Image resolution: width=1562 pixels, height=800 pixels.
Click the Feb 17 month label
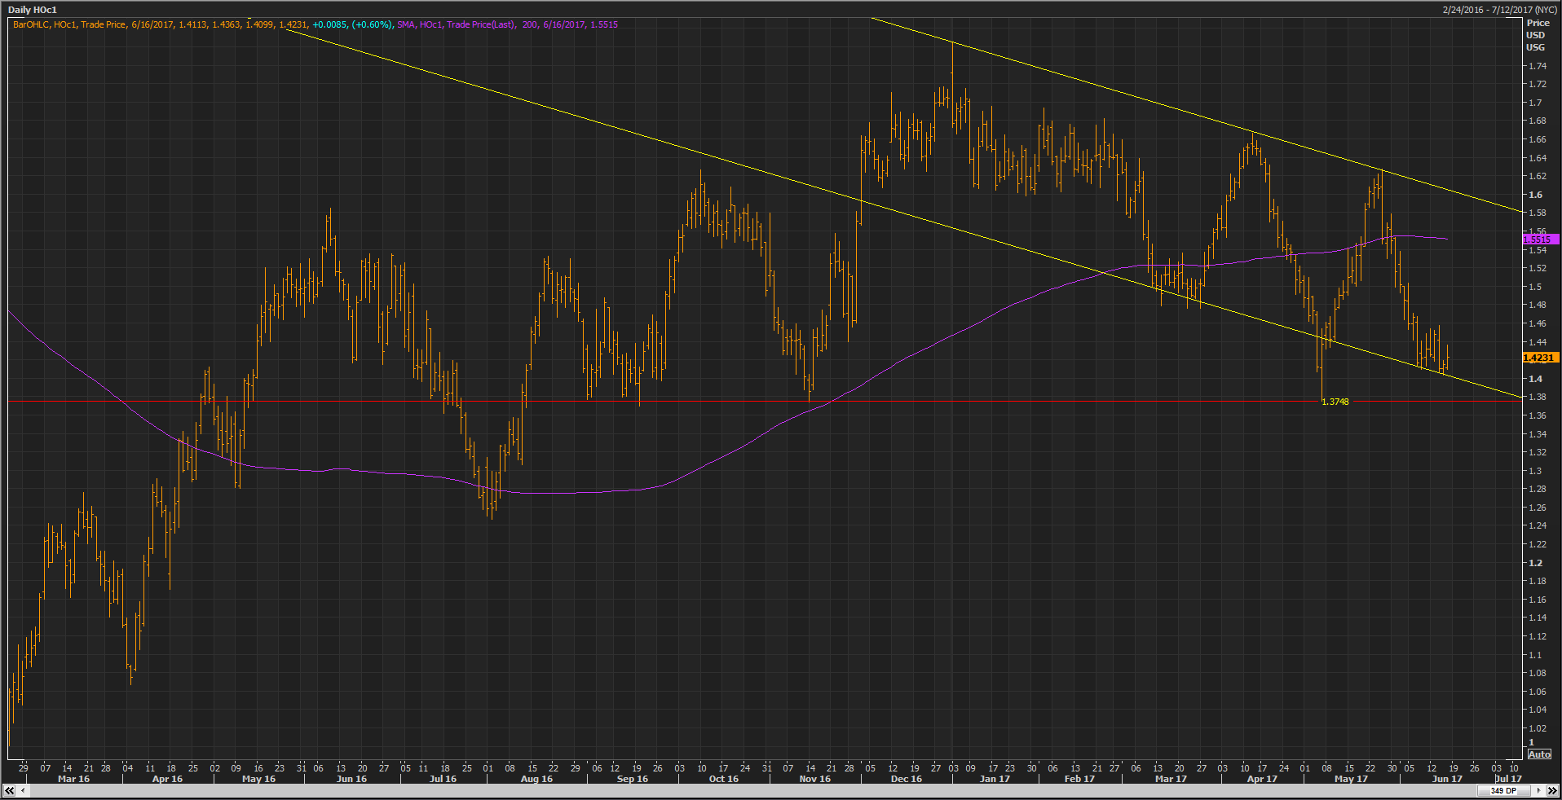[x=1079, y=779]
